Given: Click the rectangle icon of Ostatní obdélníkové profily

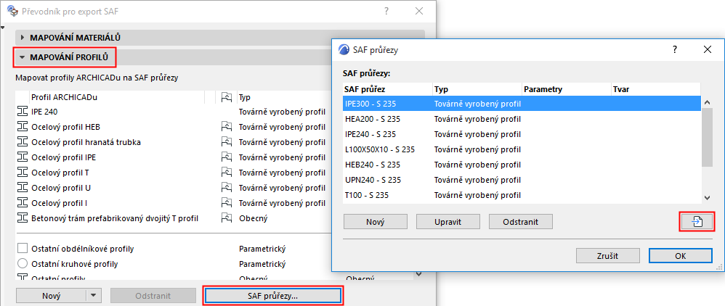Looking at the screenshot, I should click(x=23, y=249).
